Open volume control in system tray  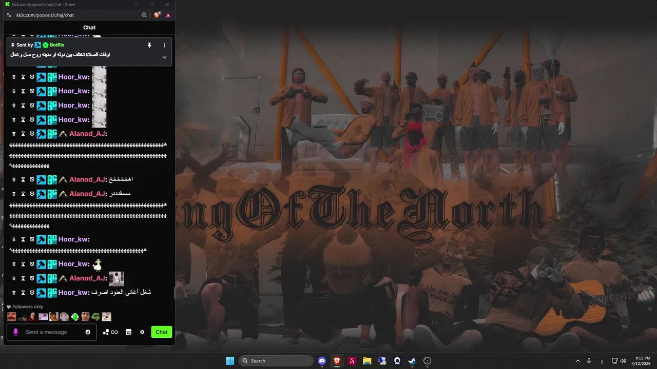[623, 361]
